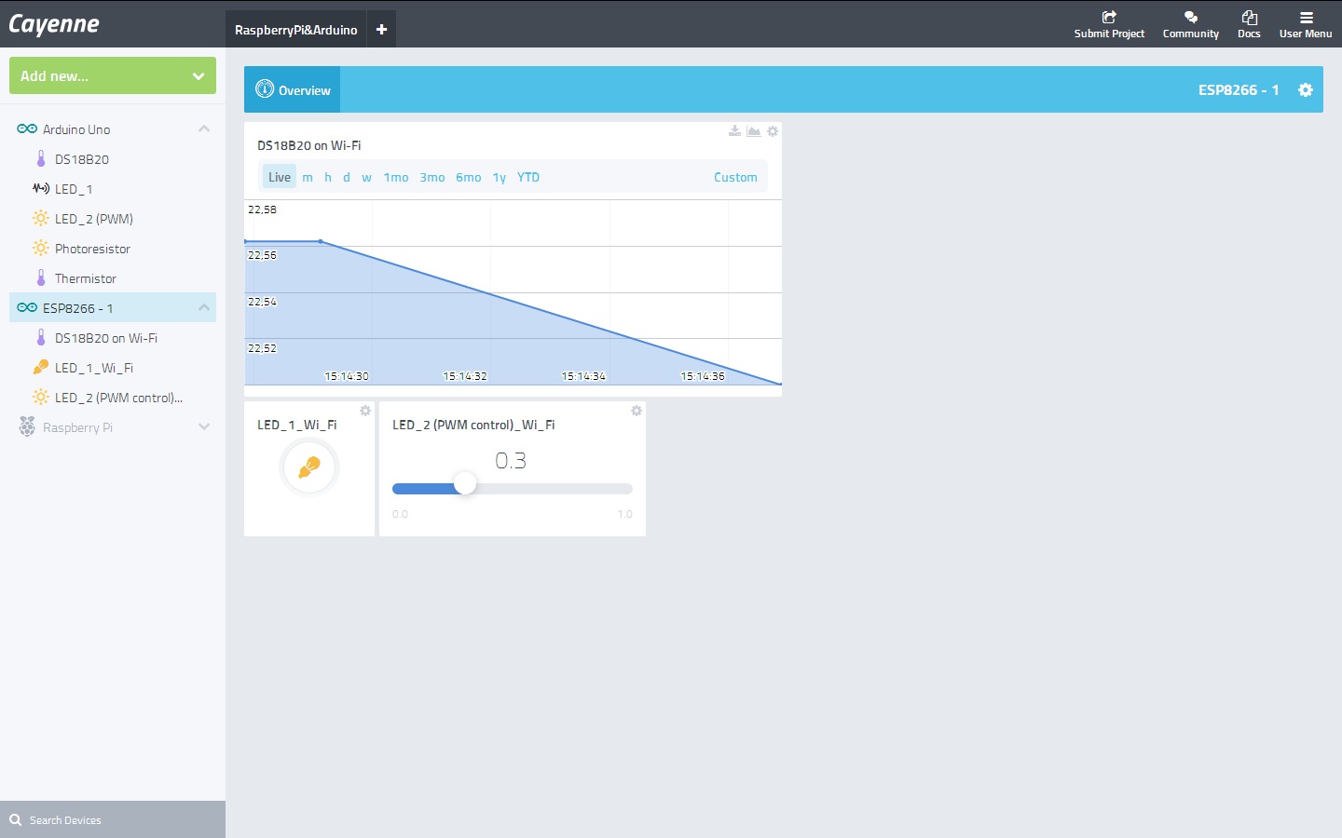Select YTD time range
This screenshot has height=838, width=1342.
click(x=528, y=177)
